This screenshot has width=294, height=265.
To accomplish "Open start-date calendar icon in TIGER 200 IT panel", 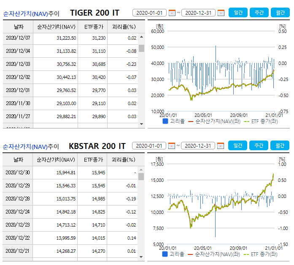I will coord(172,13).
